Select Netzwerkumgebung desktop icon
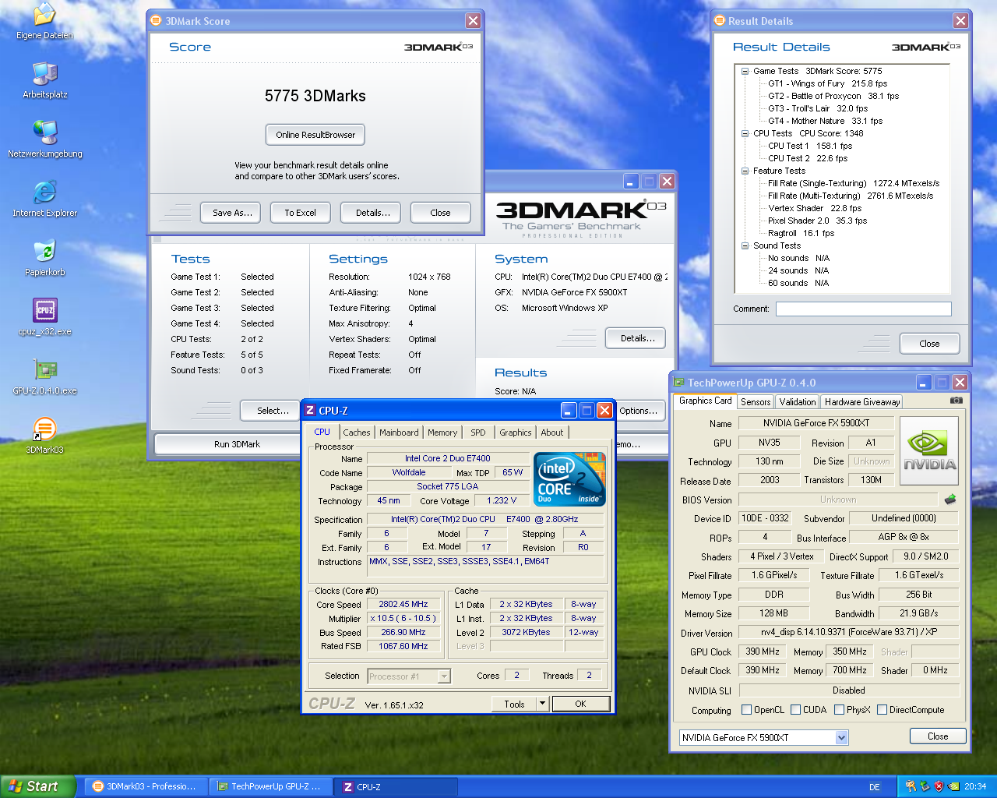Viewport: 997px width, 798px height. click(45, 132)
